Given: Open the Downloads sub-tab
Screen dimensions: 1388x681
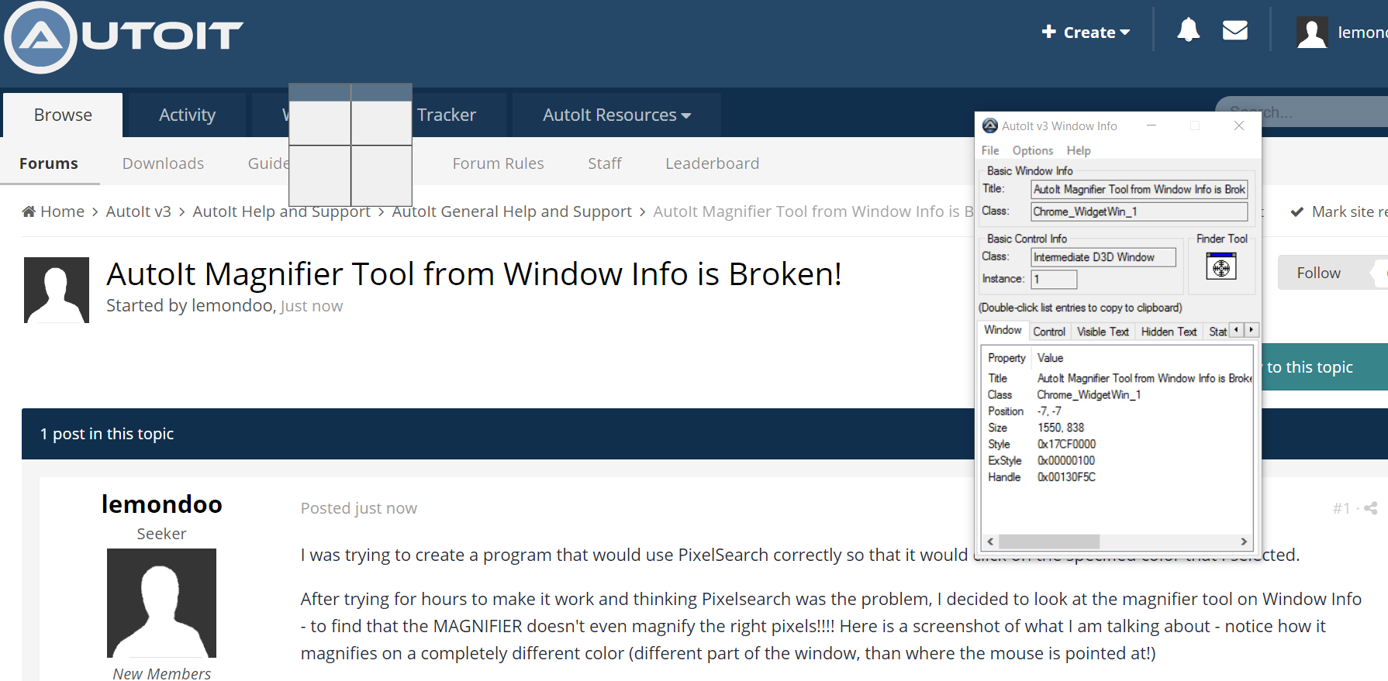Looking at the screenshot, I should tap(163, 163).
